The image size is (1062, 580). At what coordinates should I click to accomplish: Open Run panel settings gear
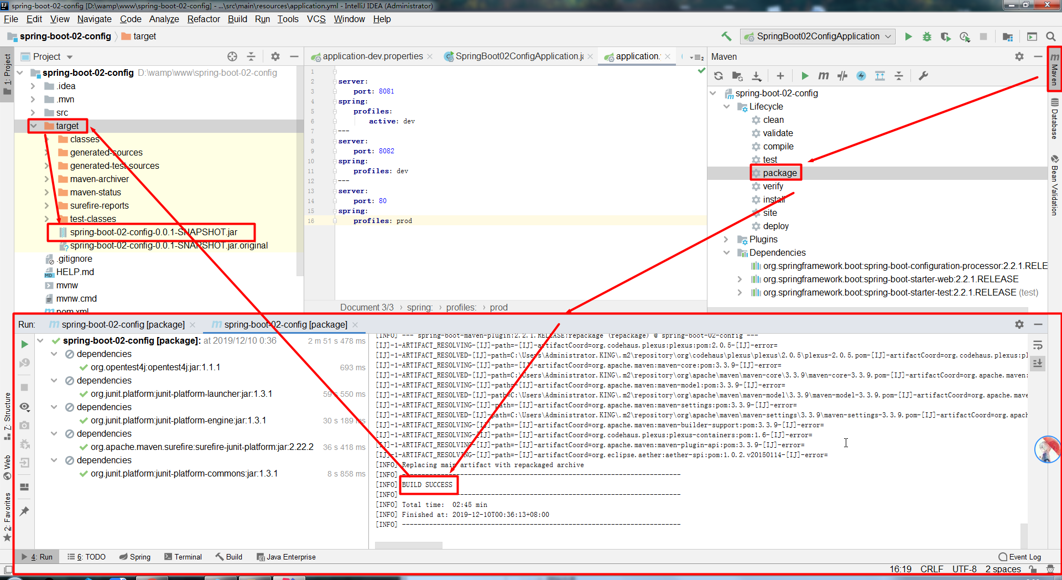click(1019, 324)
